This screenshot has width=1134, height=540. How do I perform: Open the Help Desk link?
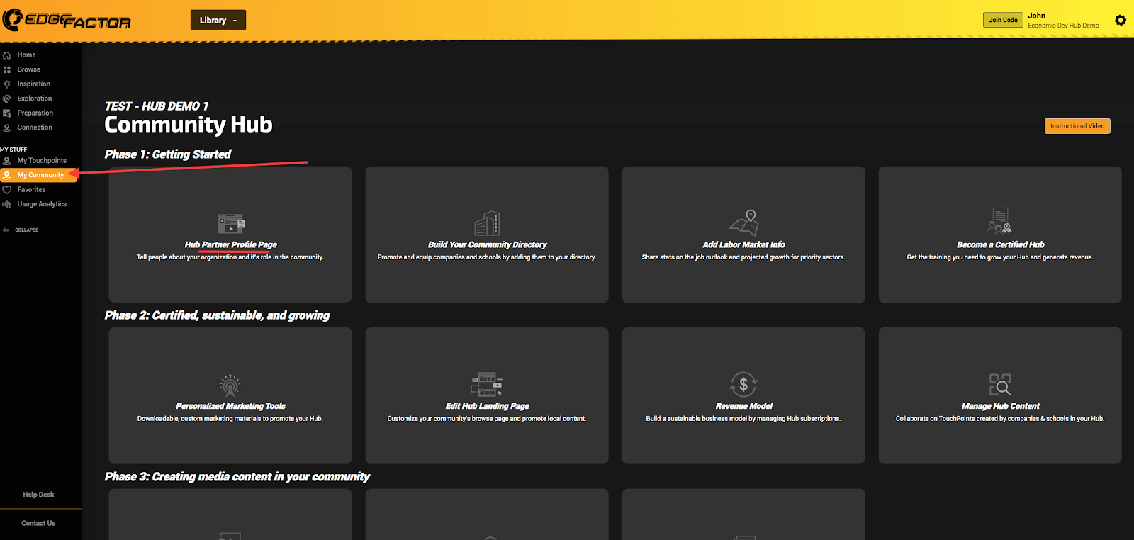point(38,495)
